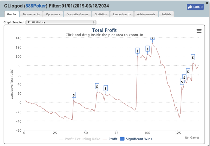Open the Publish tab
Screen dimensions: 210x146
pos(166,14)
